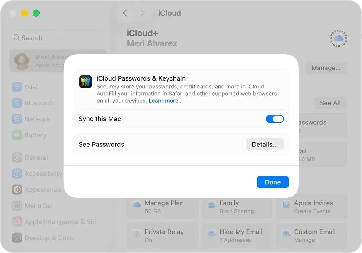
Task: Confirm the dialog with the Done button
Action: (273, 182)
